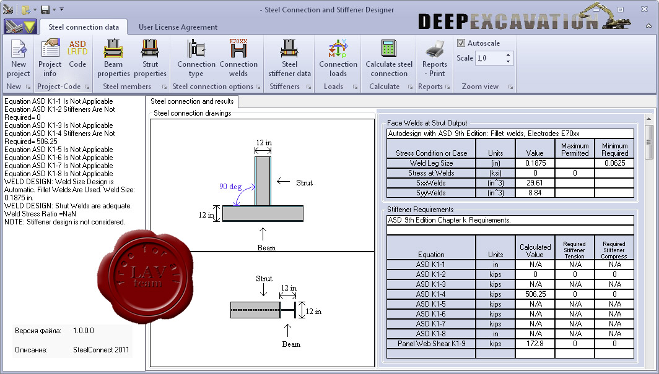Expand the Calculate group launcher
Image resolution: width=659 pixels, height=374 pixels.
coord(410,87)
